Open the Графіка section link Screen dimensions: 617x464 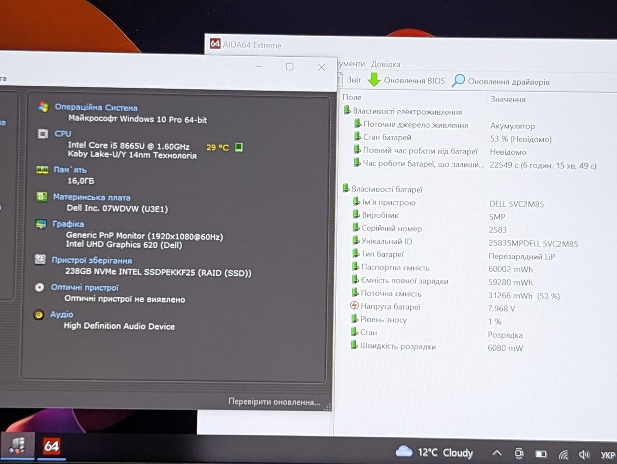coord(68,224)
